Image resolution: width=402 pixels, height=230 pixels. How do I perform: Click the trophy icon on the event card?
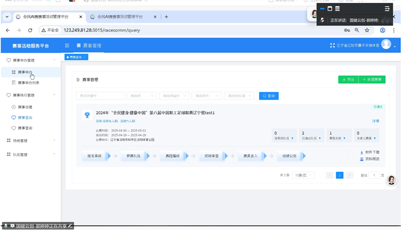pyautogui.click(x=87, y=115)
